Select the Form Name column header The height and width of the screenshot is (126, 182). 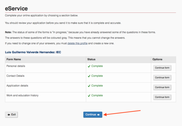pyautogui.click(x=14, y=59)
